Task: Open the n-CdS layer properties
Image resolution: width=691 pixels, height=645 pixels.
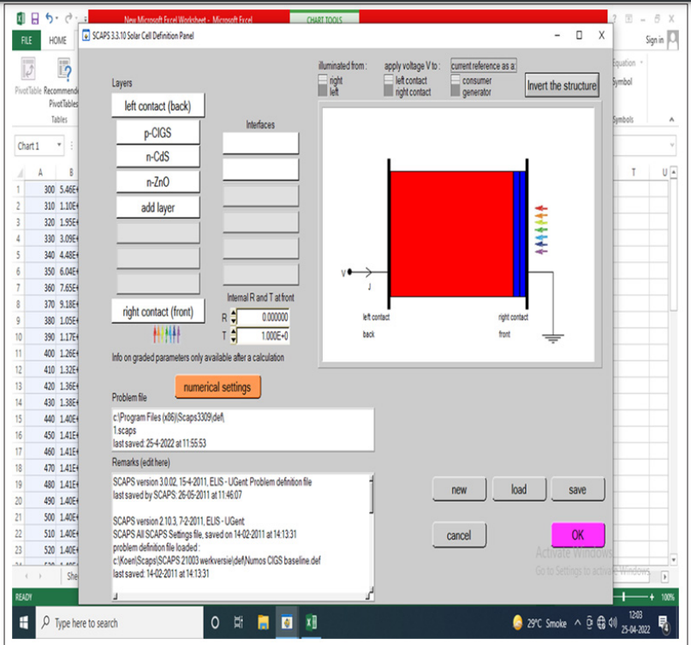Action: click(x=158, y=157)
